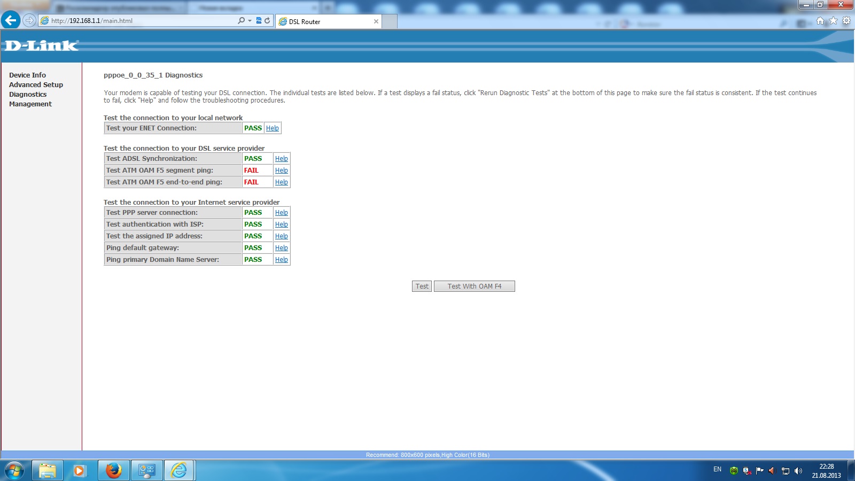
Task: Click the search magnifier in address bar
Action: pyautogui.click(x=242, y=21)
